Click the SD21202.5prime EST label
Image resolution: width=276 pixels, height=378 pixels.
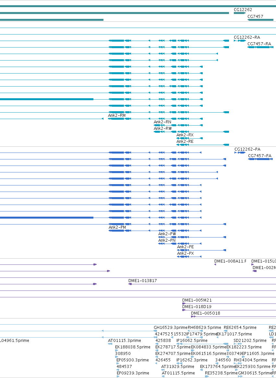coord(250,341)
